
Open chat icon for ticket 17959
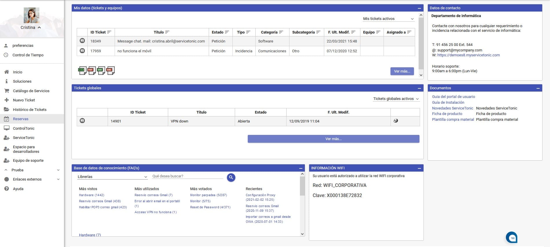[82, 51]
